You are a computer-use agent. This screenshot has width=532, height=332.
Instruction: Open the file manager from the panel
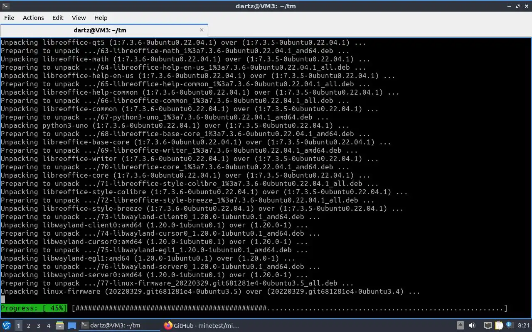(x=60, y=326)
